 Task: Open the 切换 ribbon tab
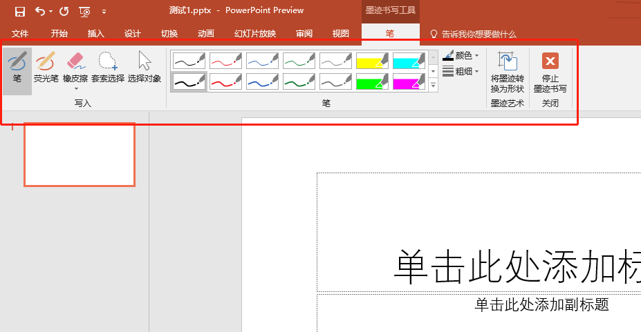click(169, 33)
